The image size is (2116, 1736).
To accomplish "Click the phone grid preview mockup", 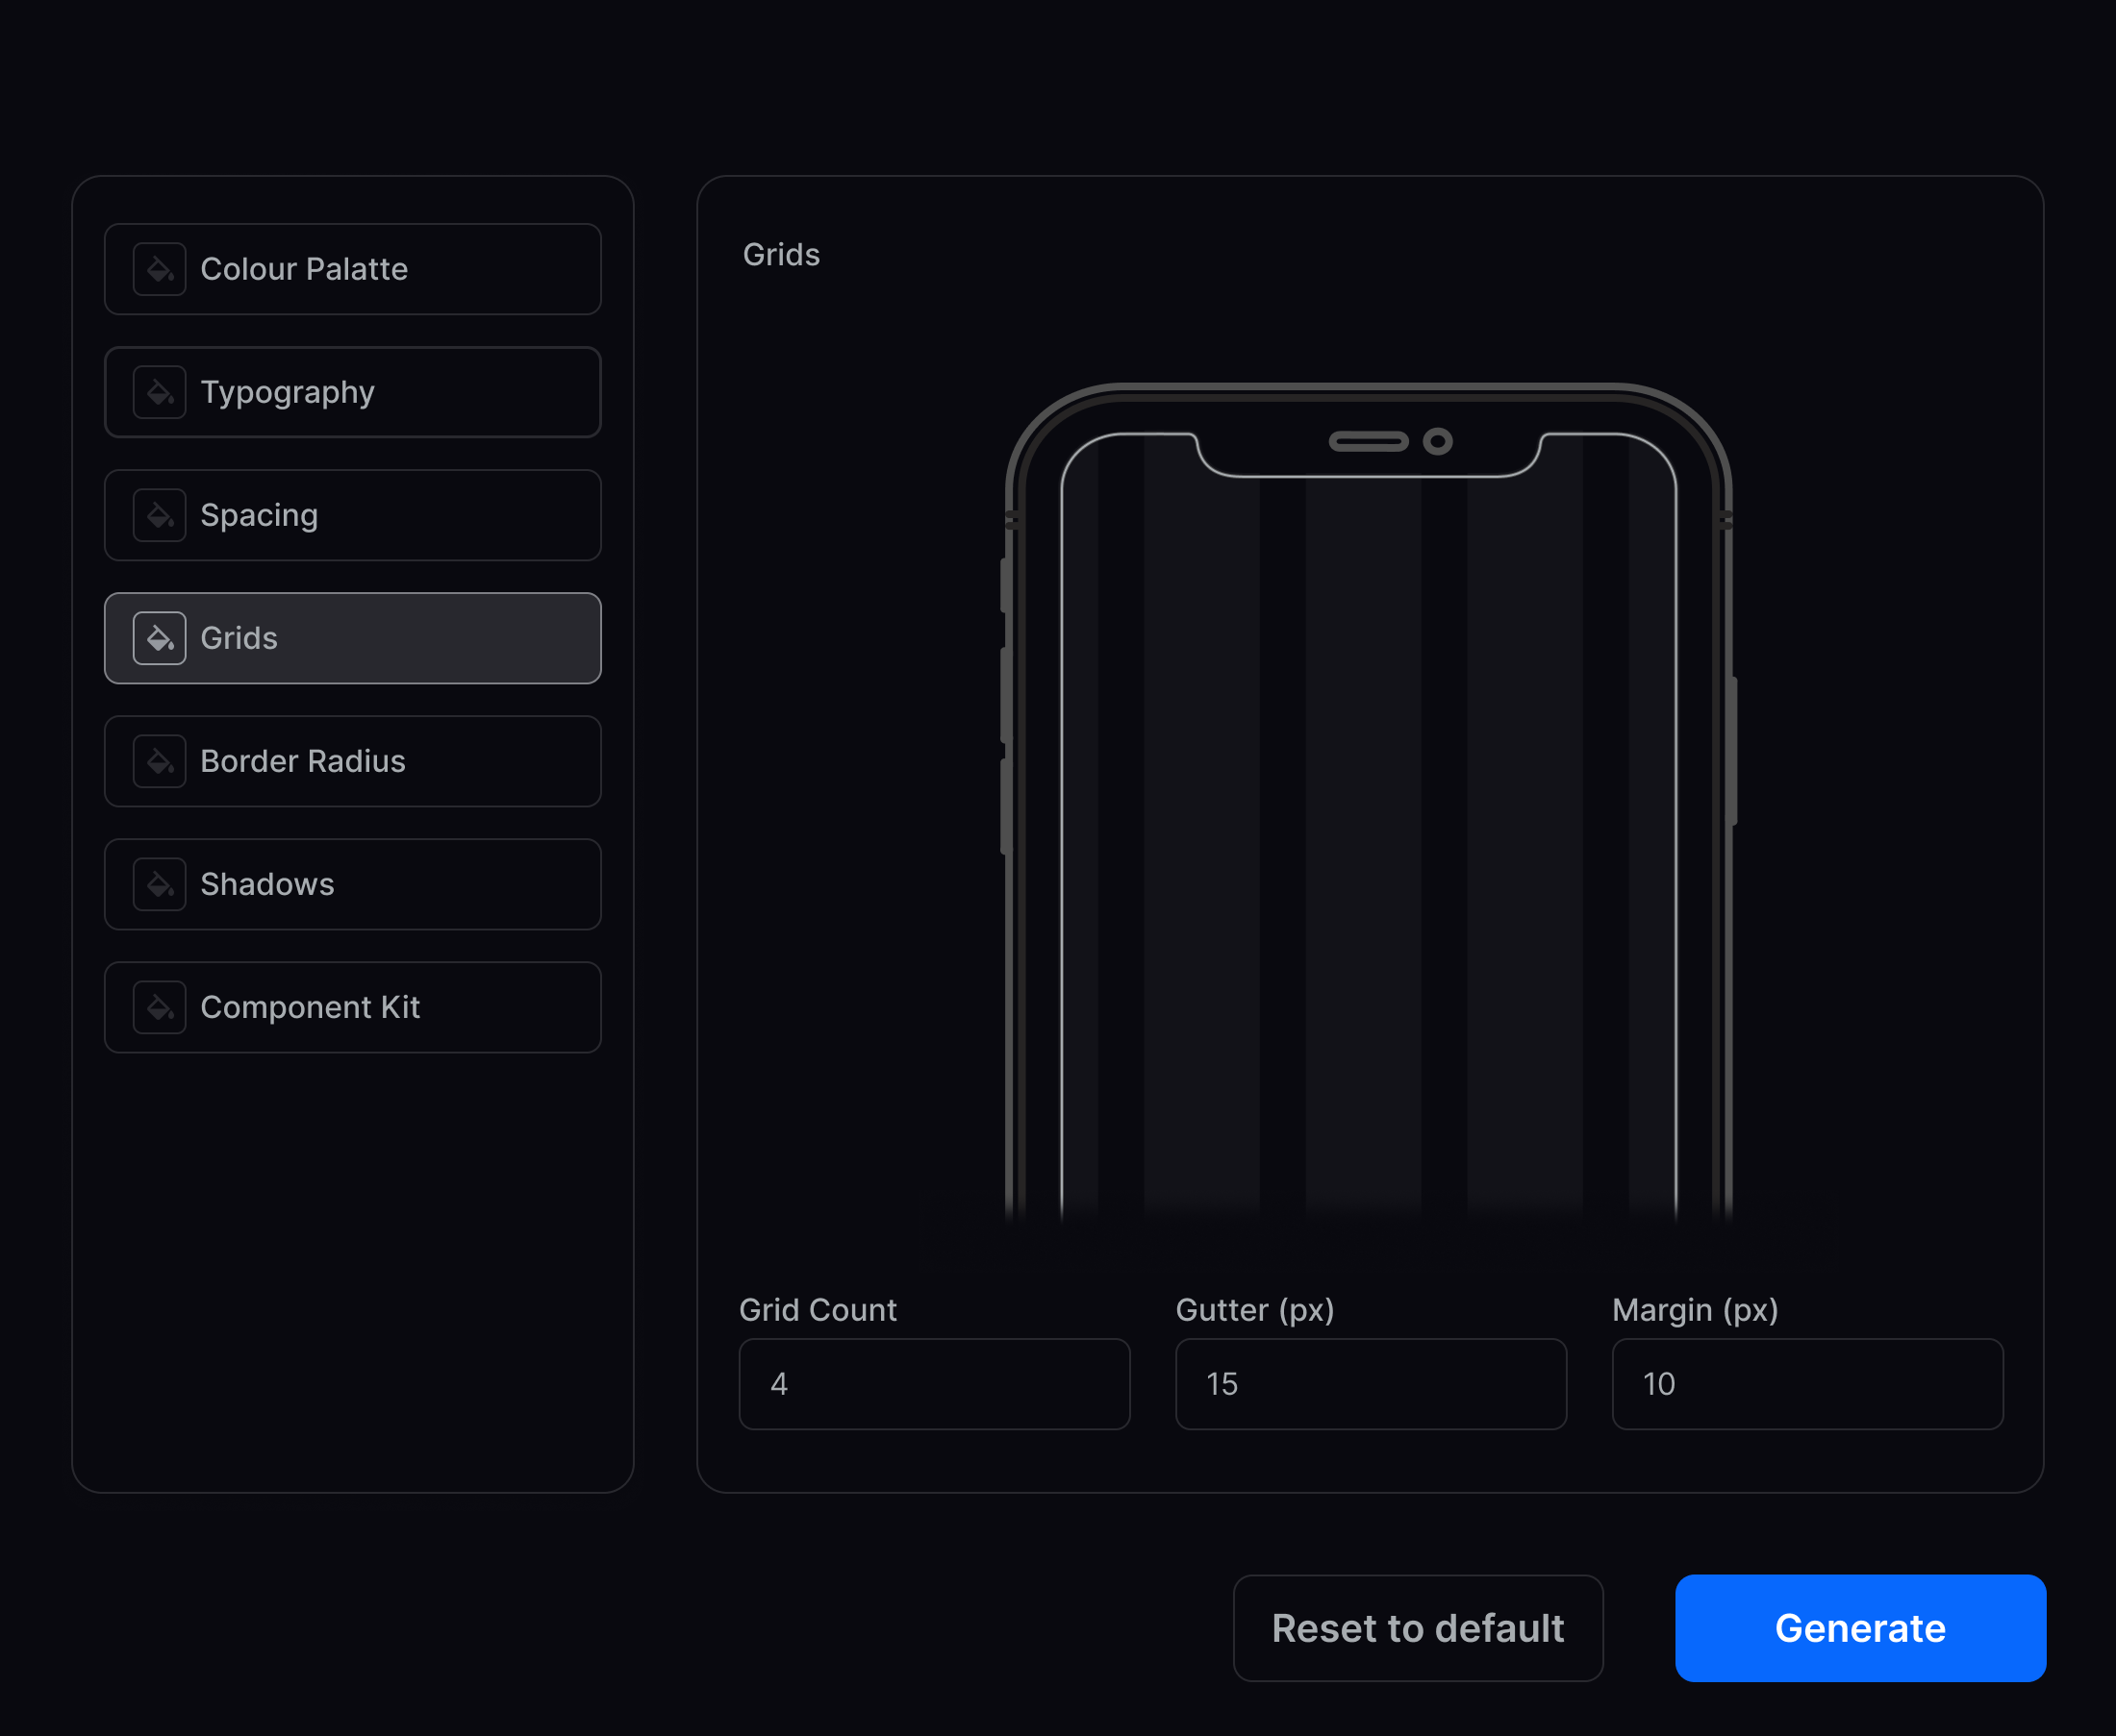I will (x=1368, y=820).
